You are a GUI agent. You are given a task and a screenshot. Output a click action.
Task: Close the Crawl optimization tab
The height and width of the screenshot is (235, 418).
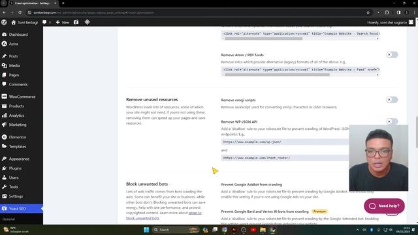tap(56, 3)
